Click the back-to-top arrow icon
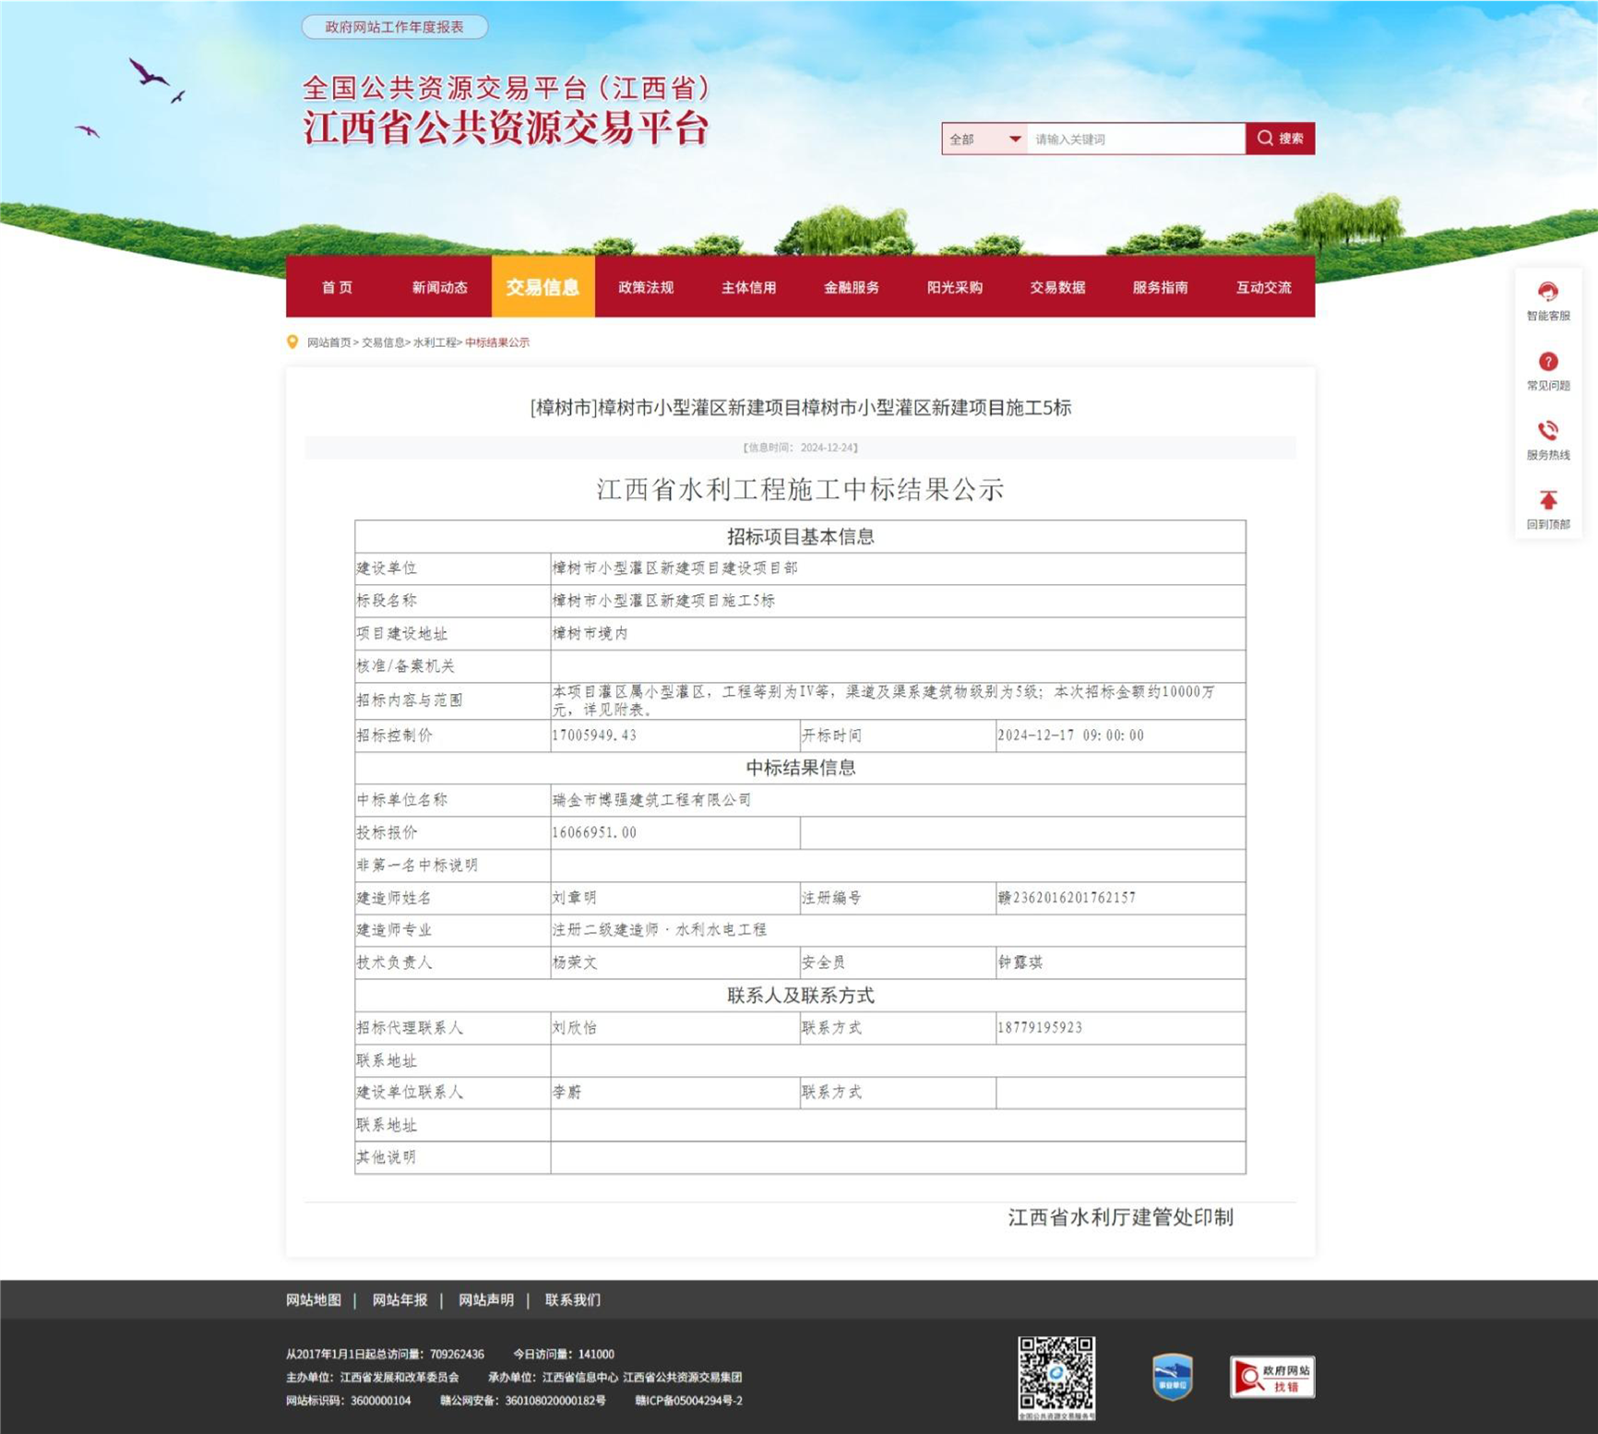The height and width of the screenshot is (1434, 1598). 1547,500
